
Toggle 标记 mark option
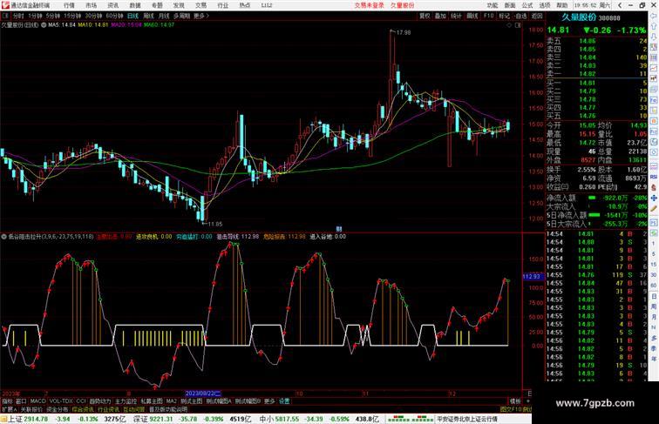click(505, 16)
